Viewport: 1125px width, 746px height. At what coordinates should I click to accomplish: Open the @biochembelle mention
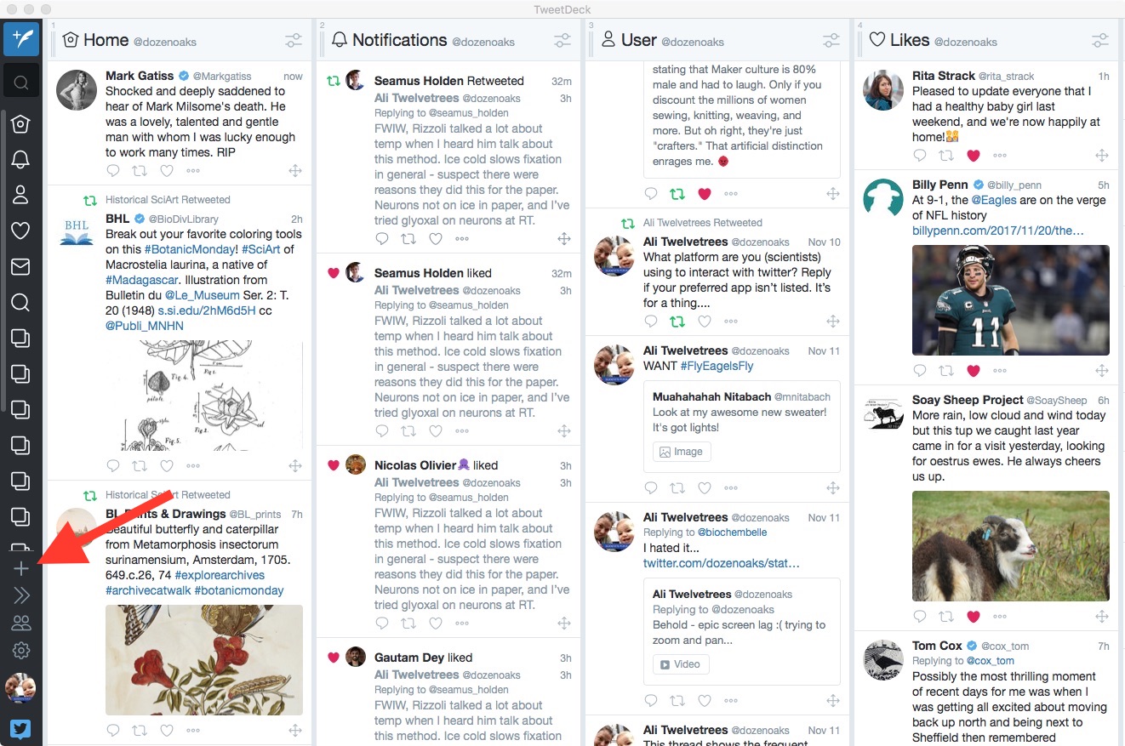click(x=733, y=532)
